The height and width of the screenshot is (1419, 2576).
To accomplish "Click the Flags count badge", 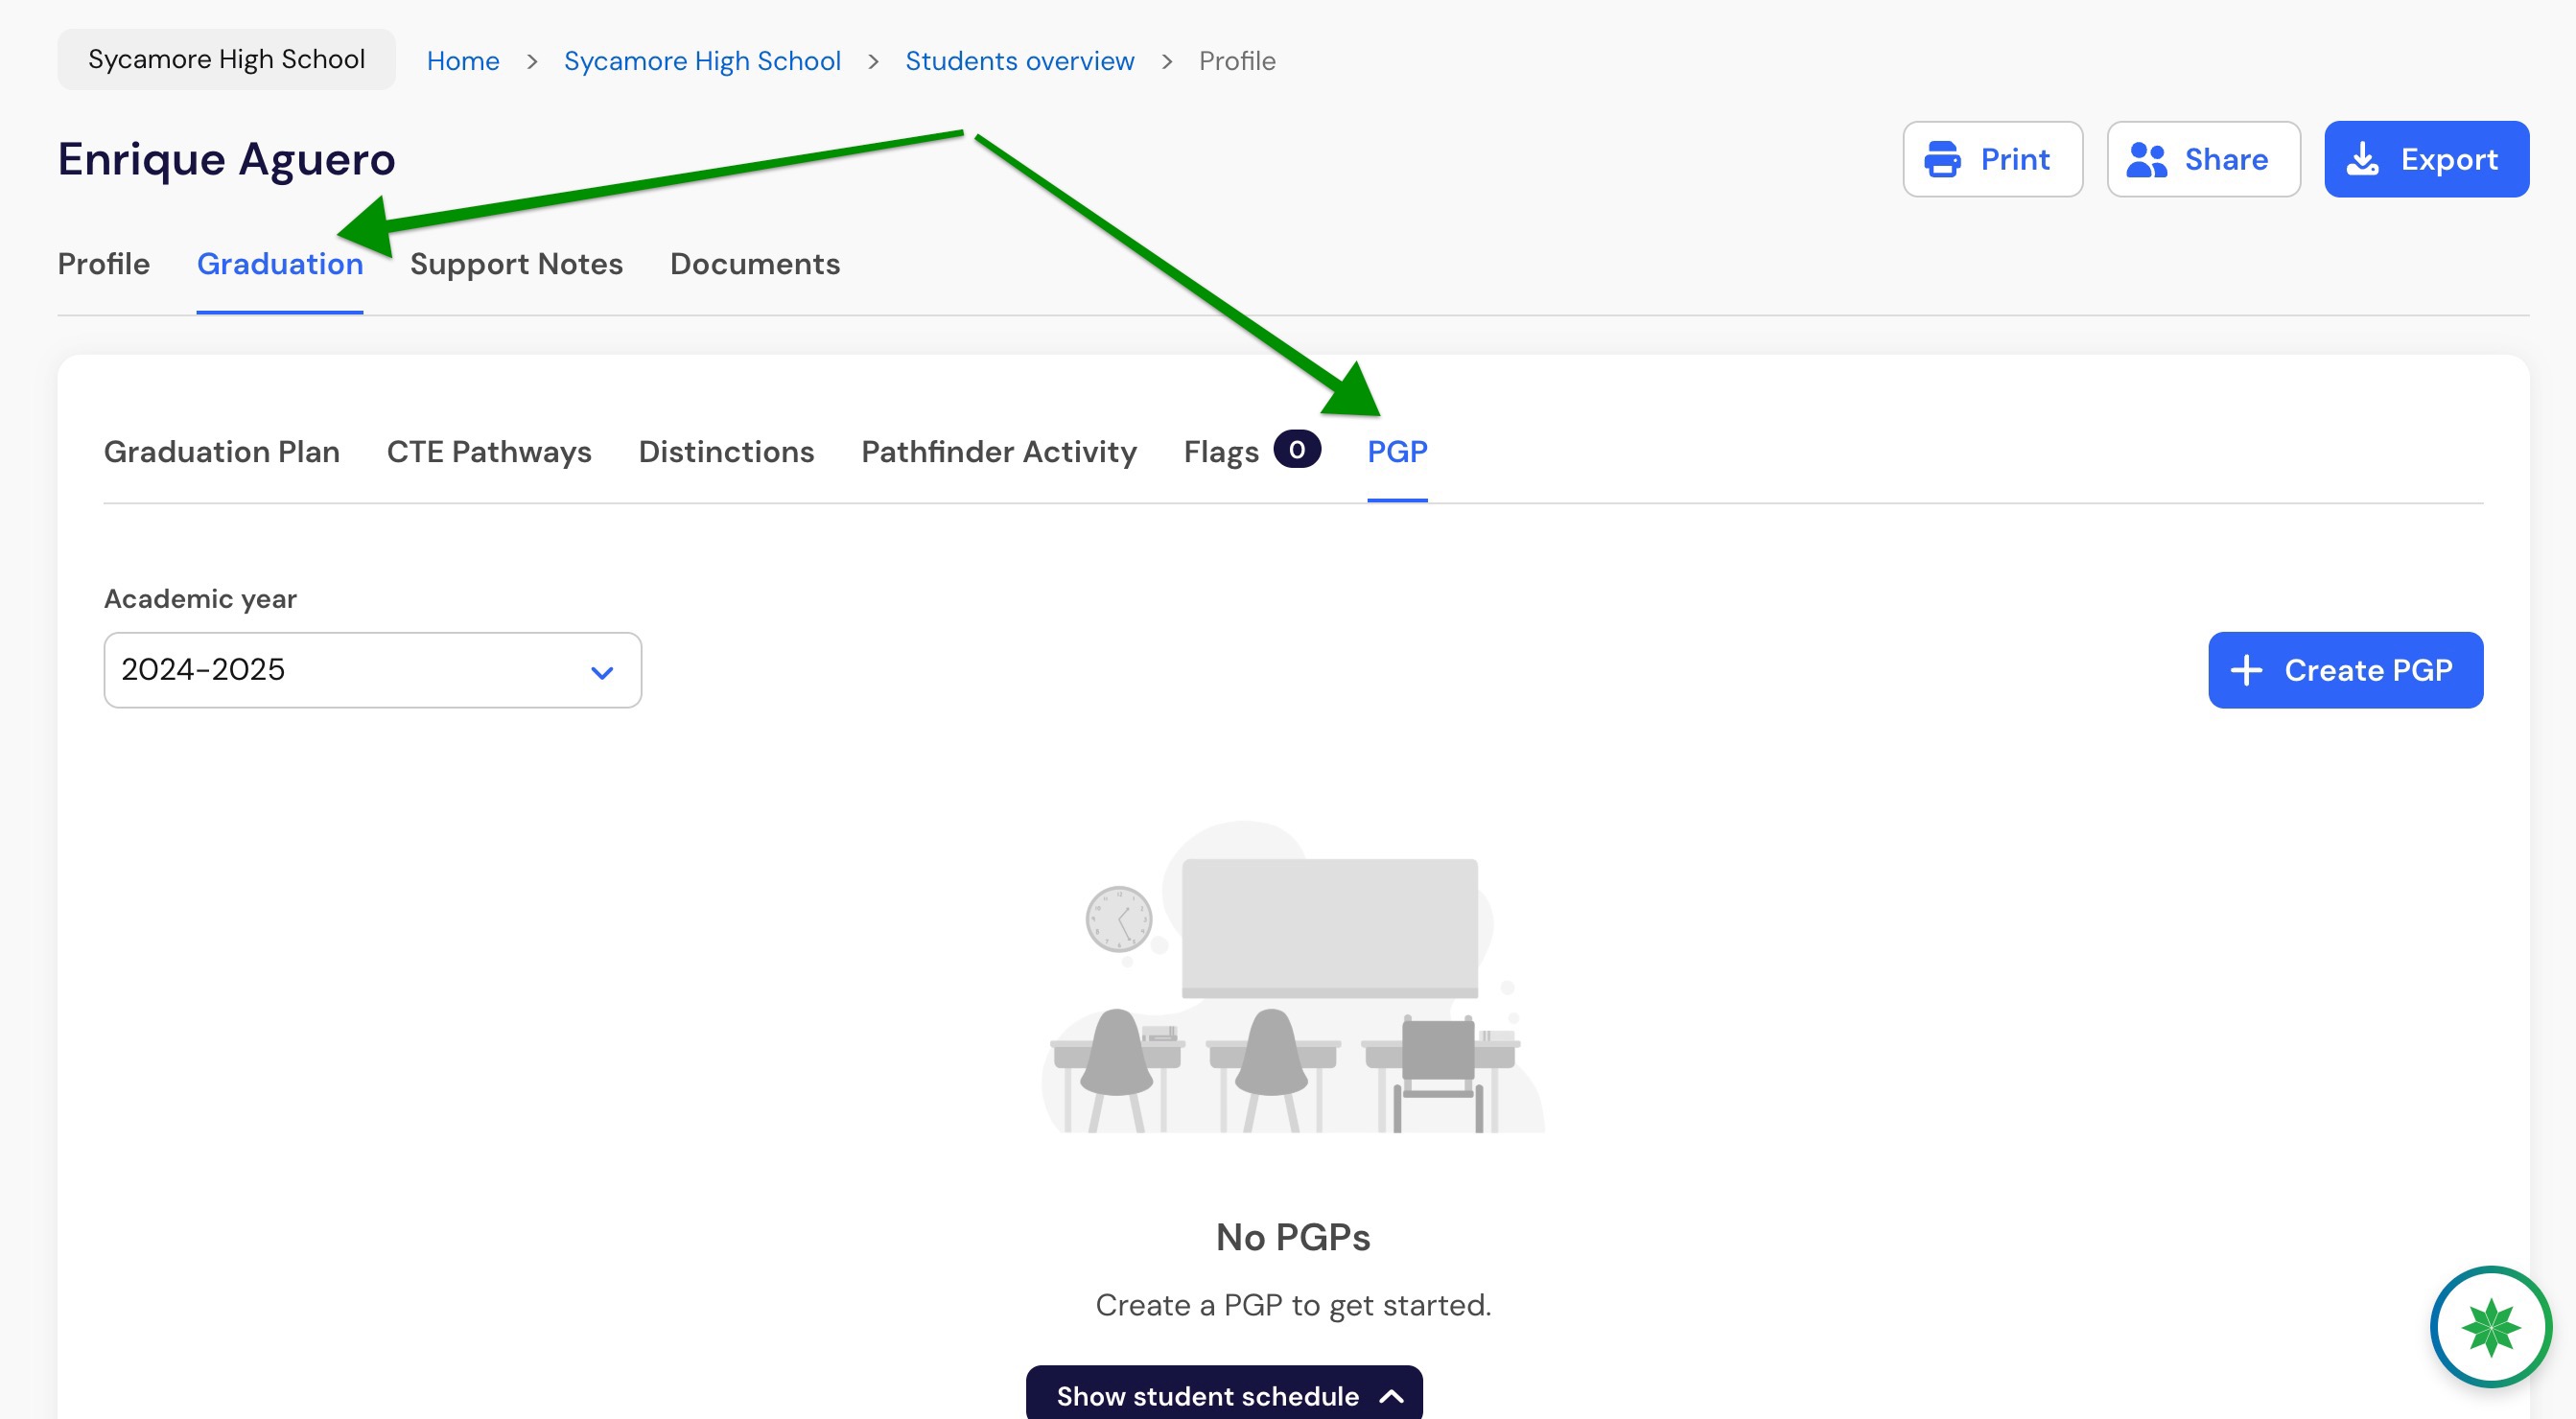I will (x=1297, y=449).
